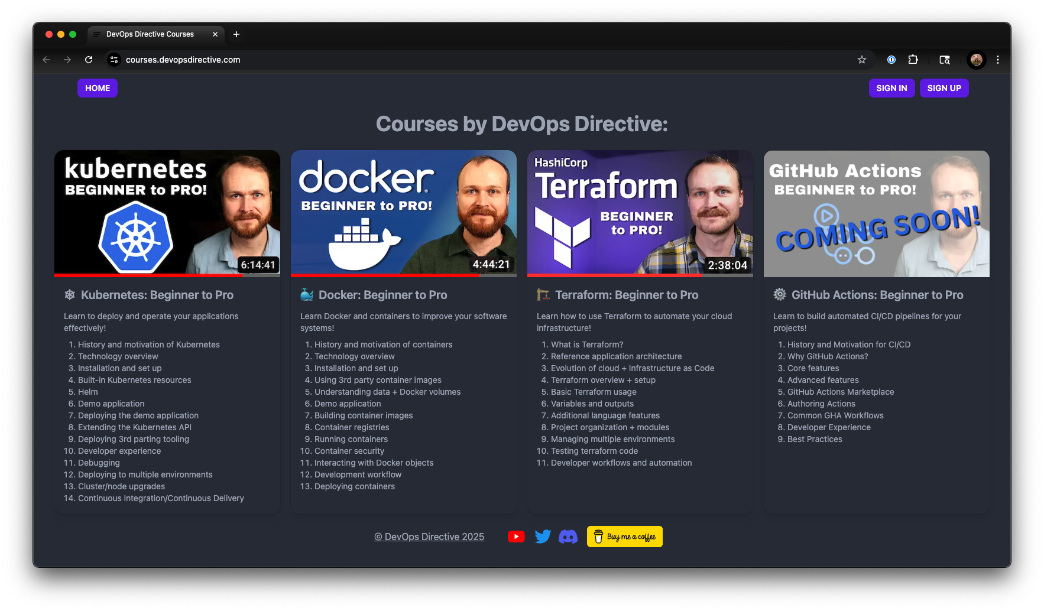Close the DevOps Directive Courses tab
This screenshot has width=1044, height=611.
pos(215,34)
